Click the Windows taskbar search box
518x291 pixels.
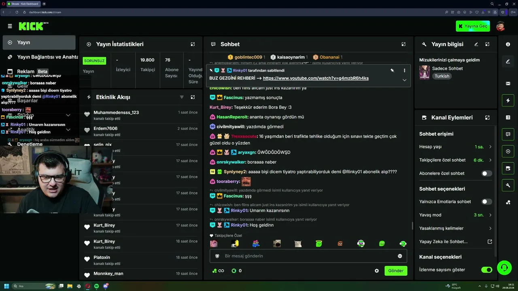pos(34,286)
